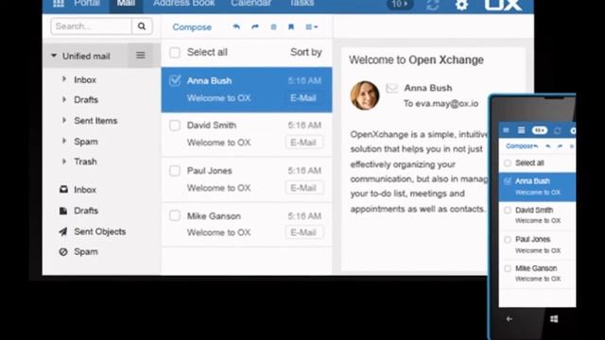Screen dimensions: 605x340
Task: Switch to the Calendar tab
Action: [251, 4]
